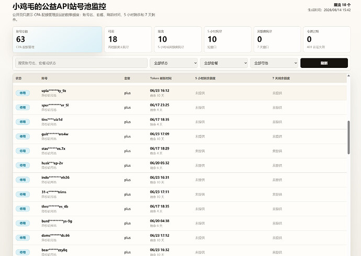The height and width of the screenshot is (256, 361).
Task: Select account name spur********er_5l
Action: click(55, 105)
